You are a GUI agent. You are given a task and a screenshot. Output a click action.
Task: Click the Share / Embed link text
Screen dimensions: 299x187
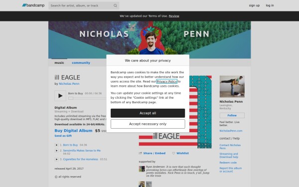pyautogui.click(x=154, y=153)
